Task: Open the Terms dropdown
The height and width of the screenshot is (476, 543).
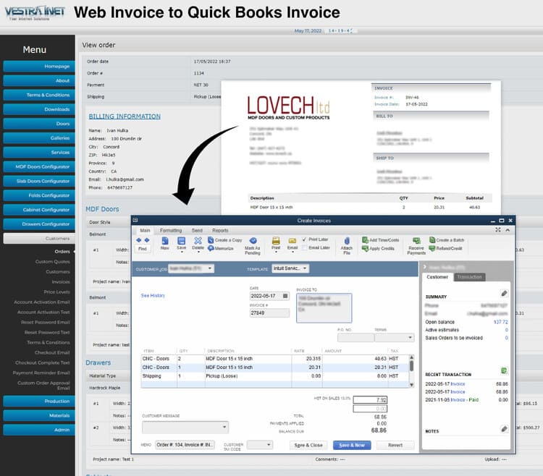Action: point(411,337)
